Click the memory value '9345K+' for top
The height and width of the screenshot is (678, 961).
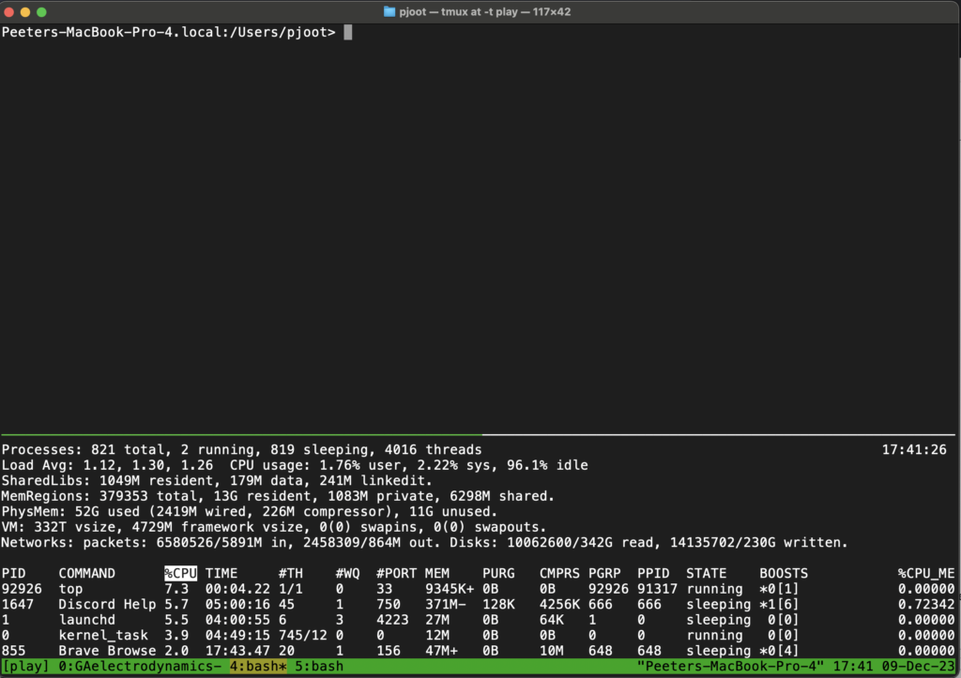pyautogui.click(x=450, y=589)
